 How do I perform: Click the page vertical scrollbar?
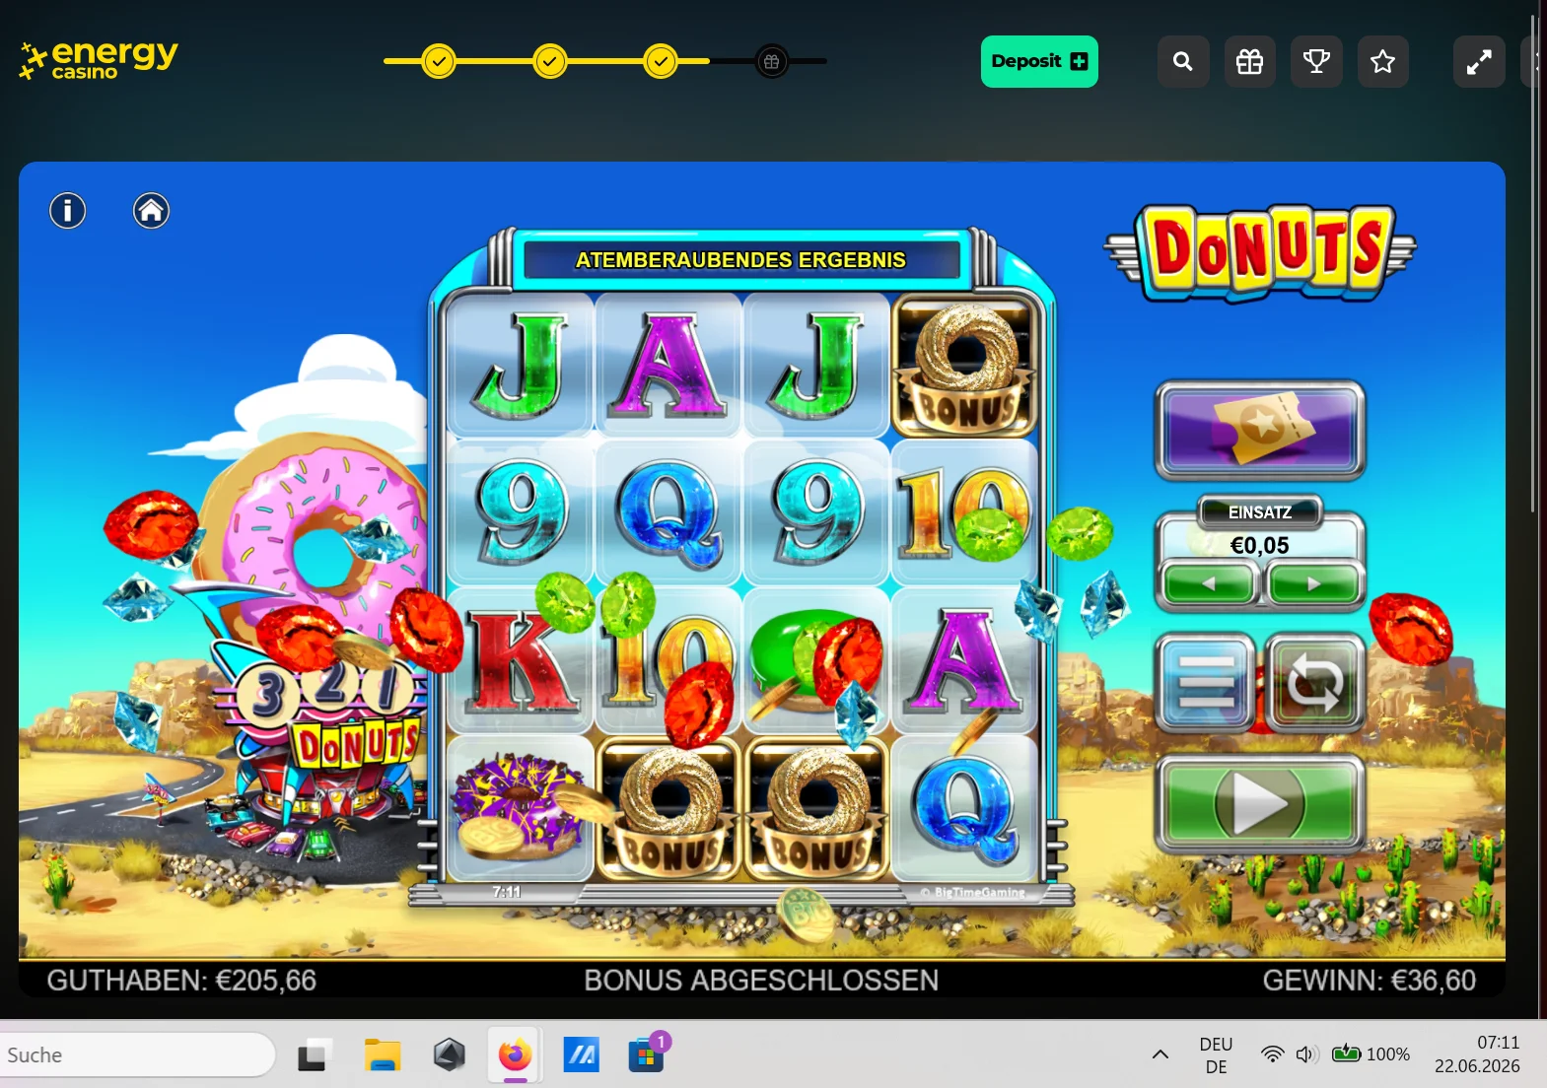click(1533, 266)
